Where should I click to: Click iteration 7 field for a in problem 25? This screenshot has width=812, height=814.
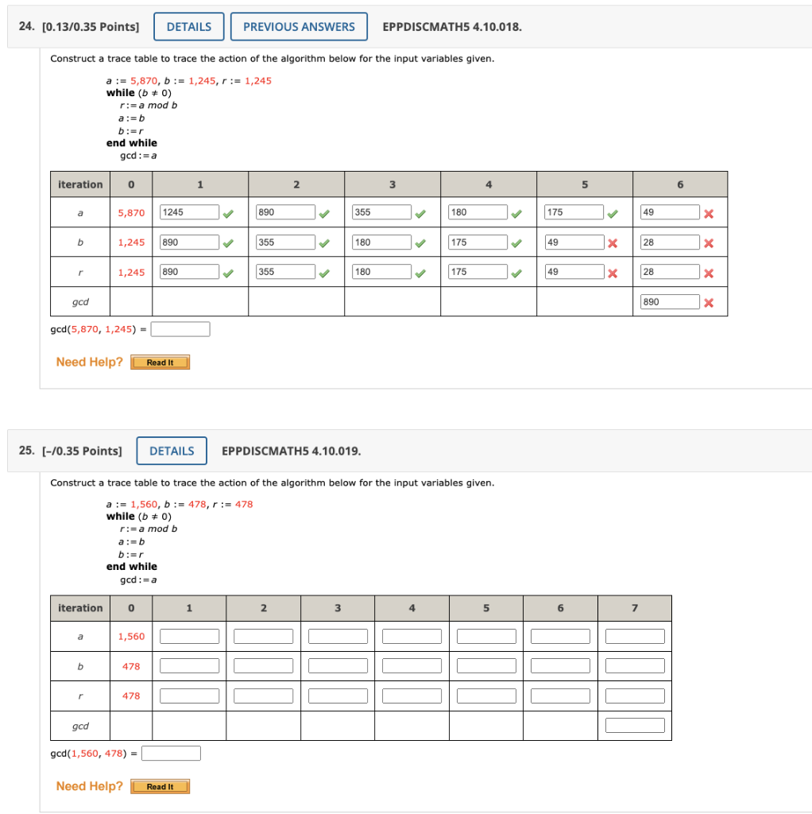[634, 636]
